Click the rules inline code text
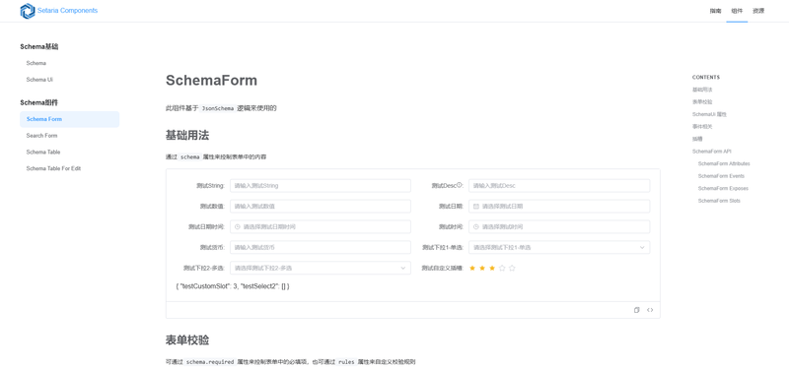The image size is (789, 370). (x=346, y=361)
